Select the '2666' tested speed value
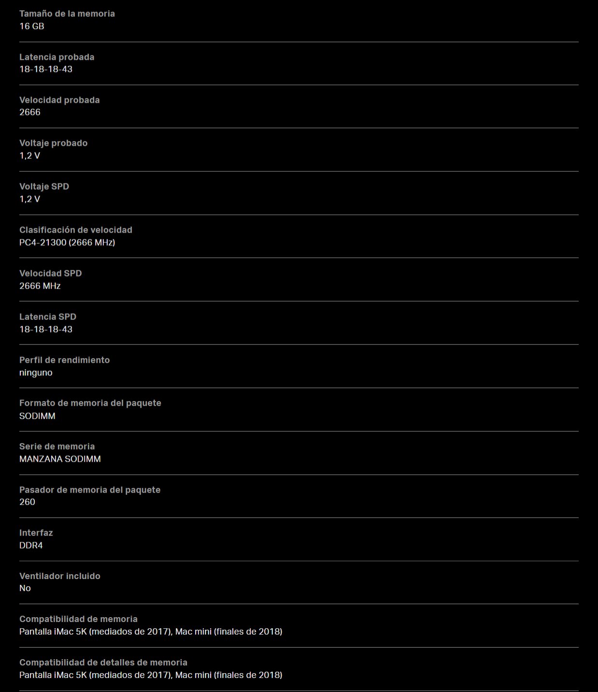 (30, 112)
